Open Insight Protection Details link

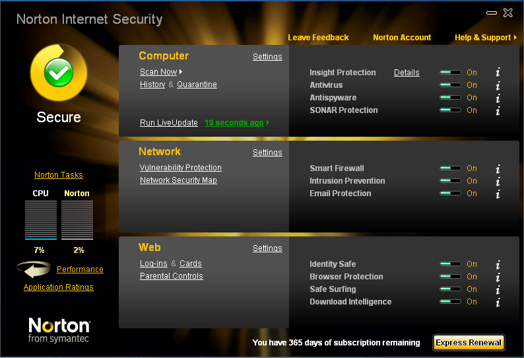407,73
